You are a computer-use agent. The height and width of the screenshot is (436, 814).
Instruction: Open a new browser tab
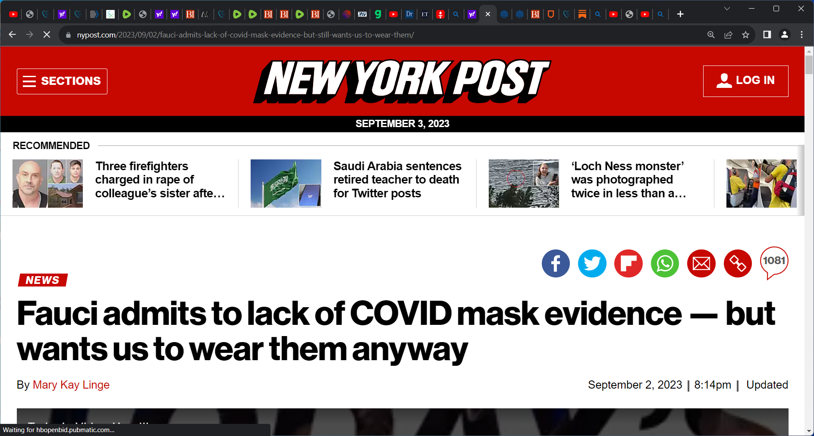680,14
